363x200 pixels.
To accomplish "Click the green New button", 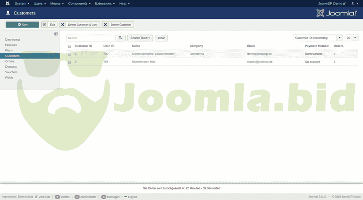I will (x=22, y=24).
